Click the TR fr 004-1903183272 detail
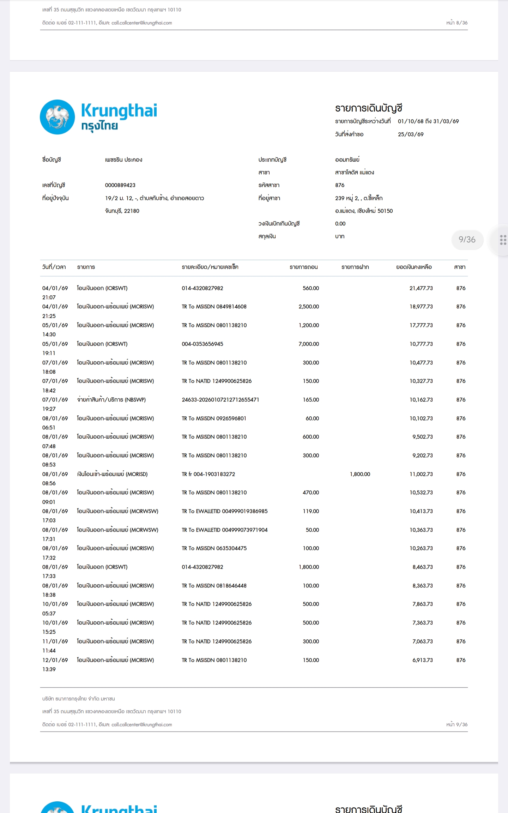508x813 pixels. [208, 474]
